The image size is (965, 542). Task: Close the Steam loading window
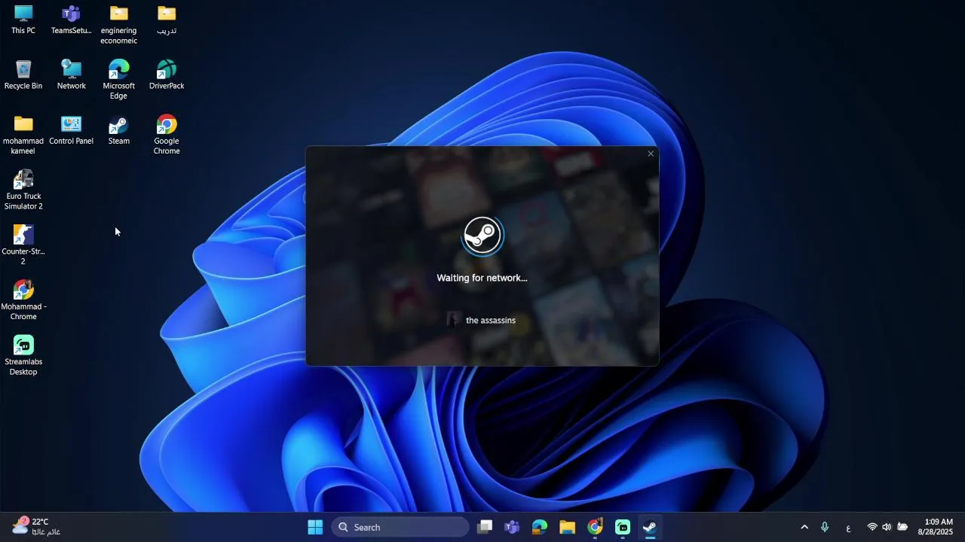coord(651,154)
